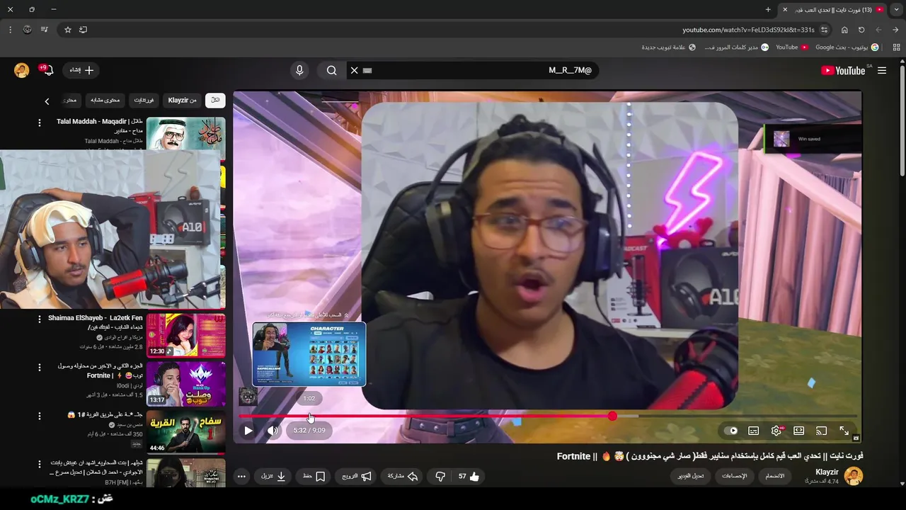906x510 pixels.
Task: Submit search with the magnifier button
Action: click(x=331, y=70)
